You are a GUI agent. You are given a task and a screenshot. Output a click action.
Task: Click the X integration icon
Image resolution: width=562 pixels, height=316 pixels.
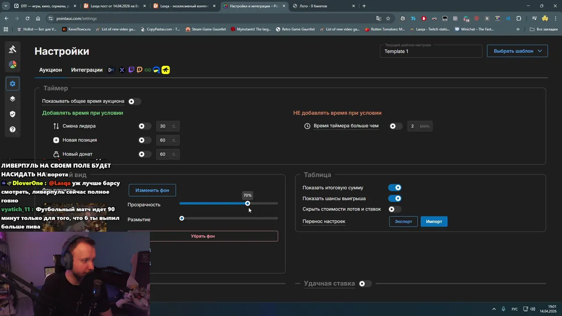point(122,70)
